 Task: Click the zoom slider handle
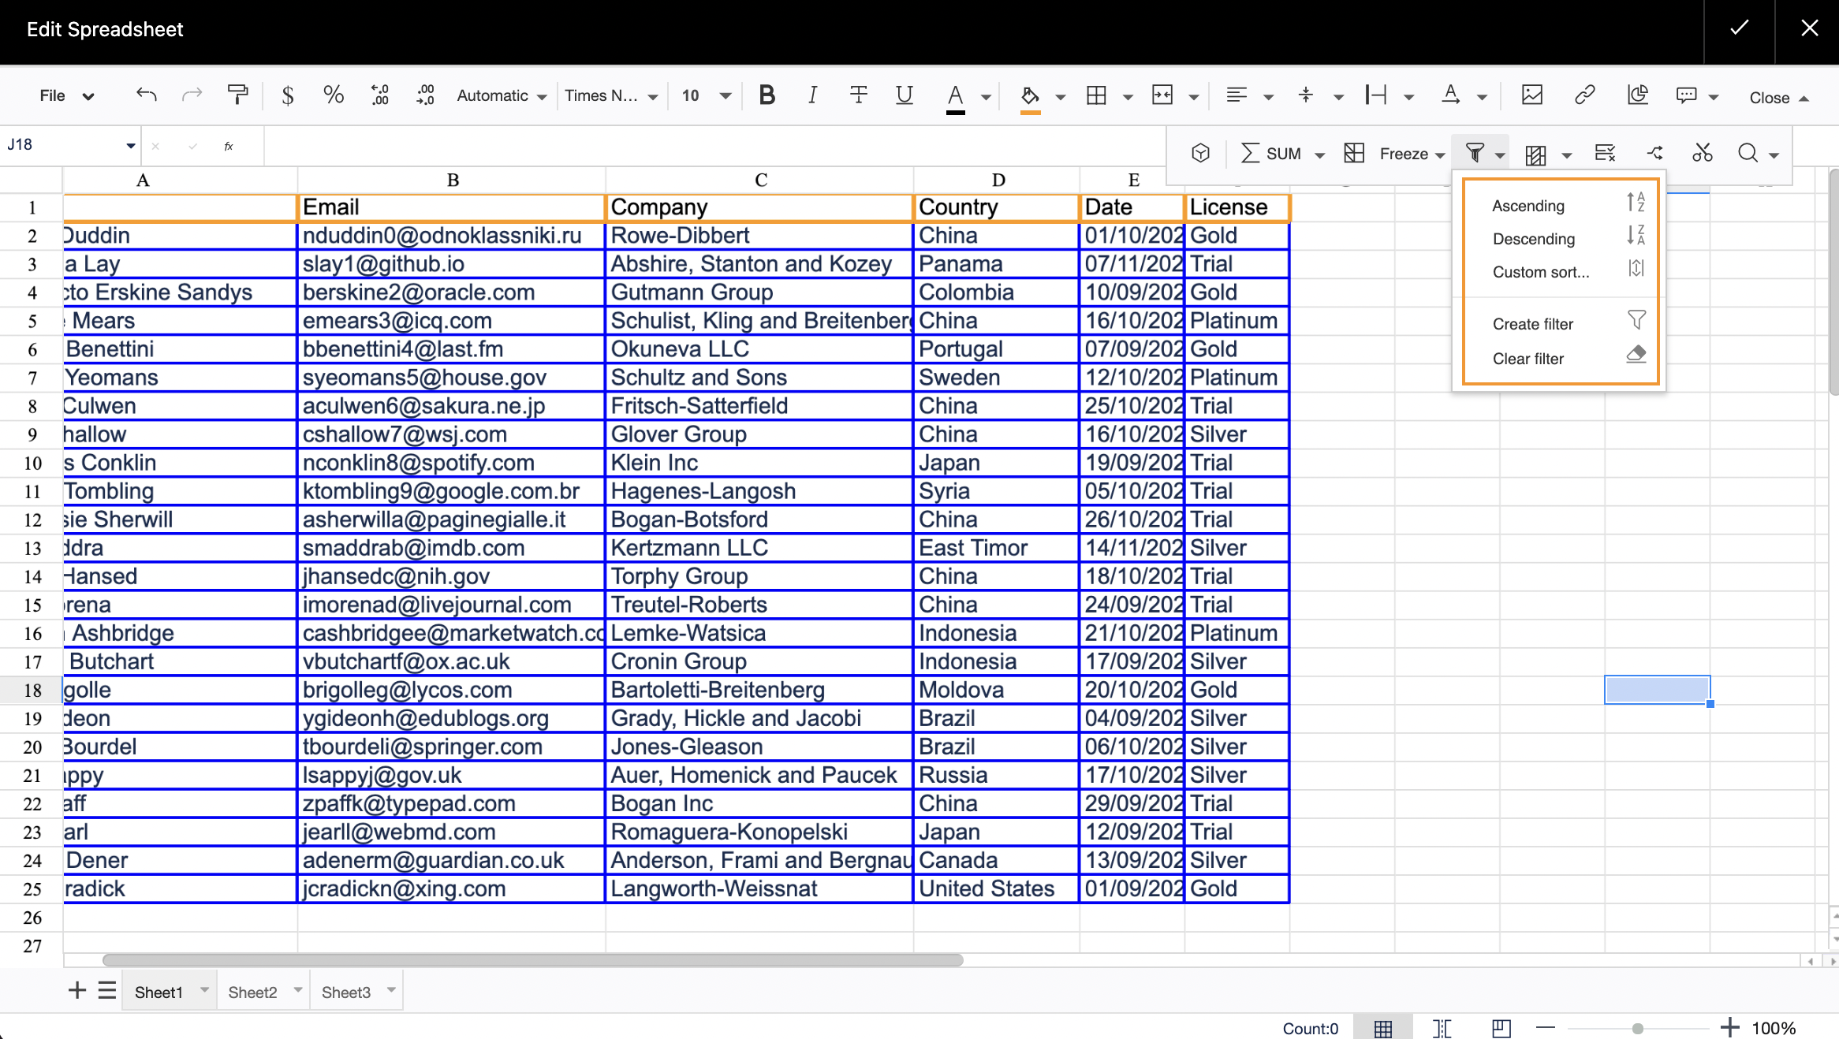(x=1637, y=1028)
